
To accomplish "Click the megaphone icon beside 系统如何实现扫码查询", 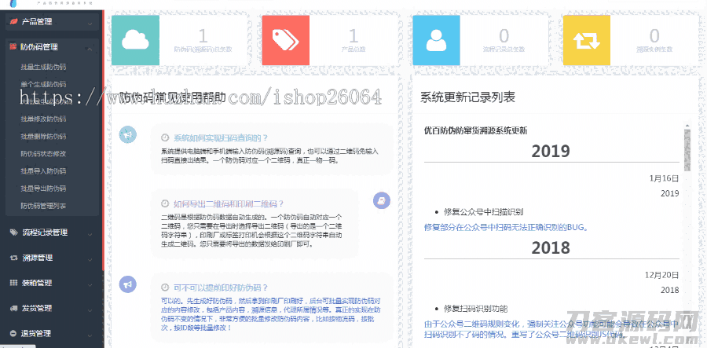I will [127, 134].
